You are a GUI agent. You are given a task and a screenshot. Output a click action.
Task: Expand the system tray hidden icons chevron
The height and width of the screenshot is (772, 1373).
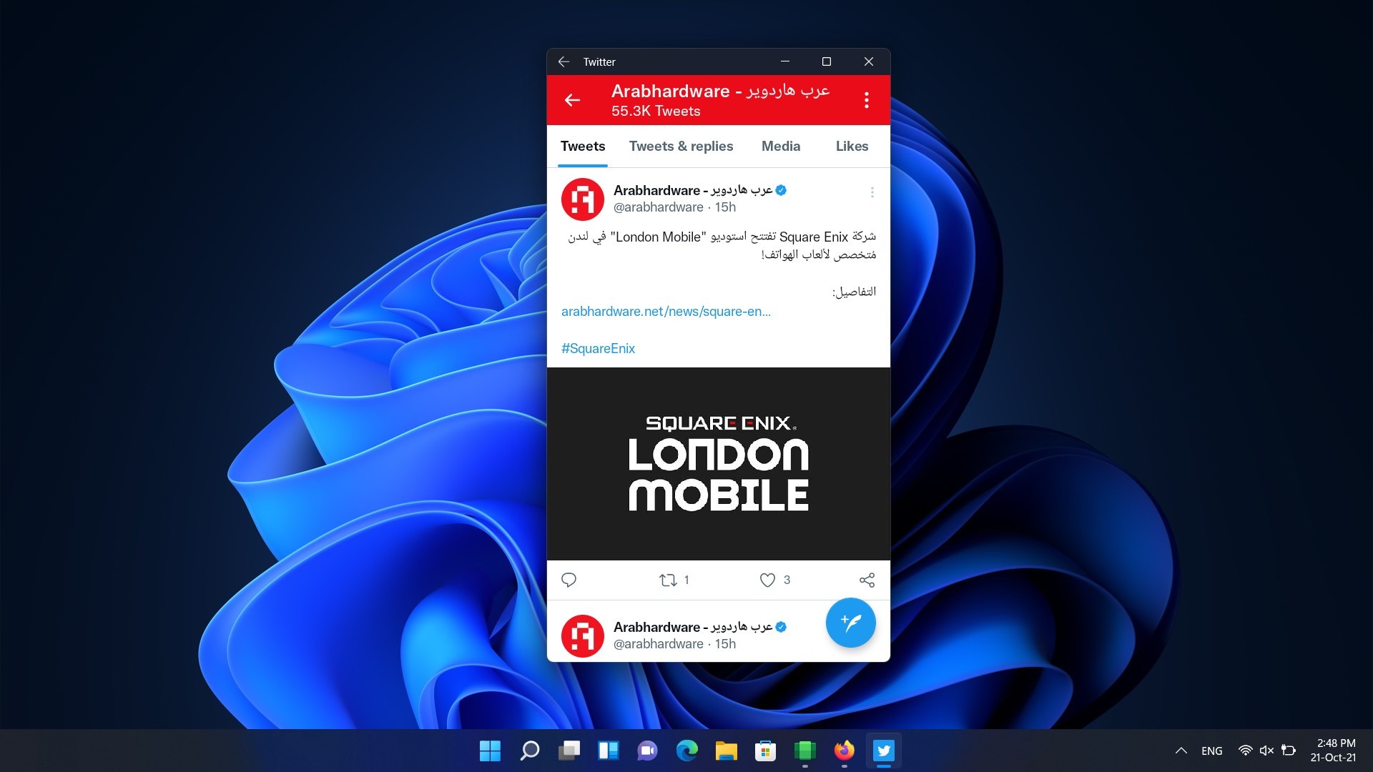click(x=1181, y=751)
